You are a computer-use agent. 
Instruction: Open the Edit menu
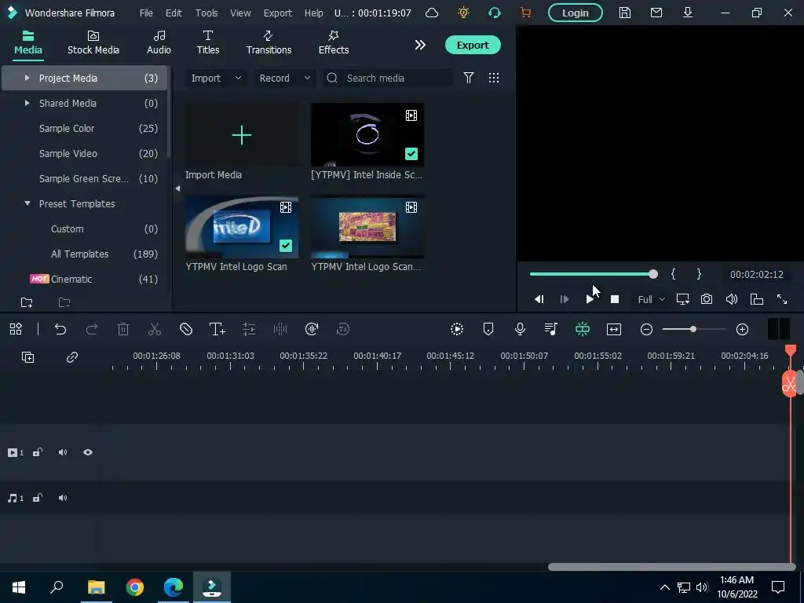pos(174,13)
